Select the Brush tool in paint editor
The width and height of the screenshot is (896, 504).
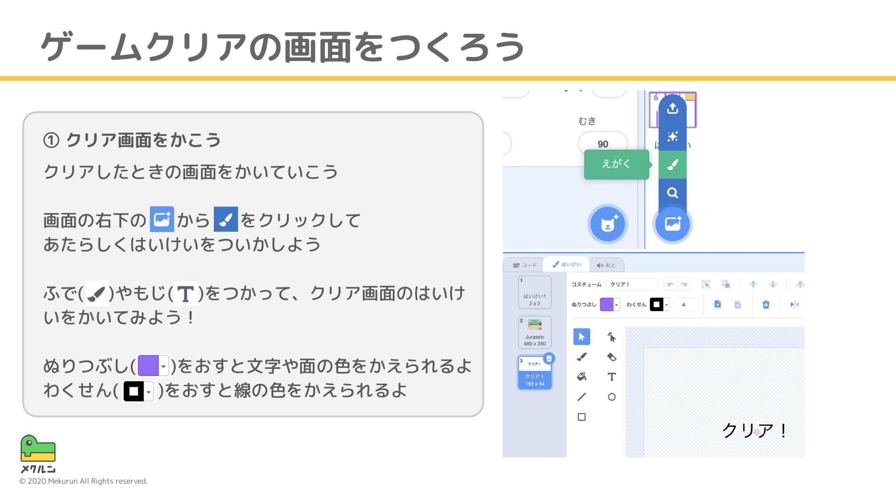click(x=581, y=357)
